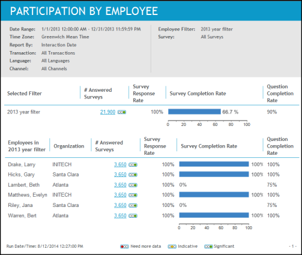Click the red 'Need more data' legend icon
This screenshot has width=302, height=255.
point(124,247)
